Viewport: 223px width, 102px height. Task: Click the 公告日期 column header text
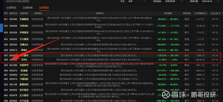point(214,13)
